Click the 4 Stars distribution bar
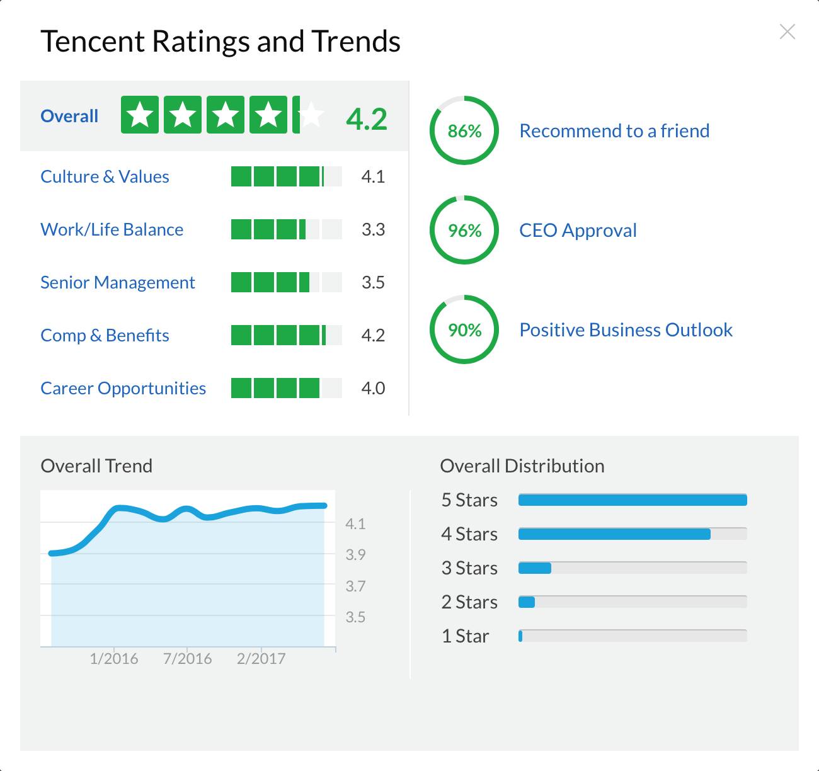The width and height of the screenshot is (819, 771). click(632, 534)
